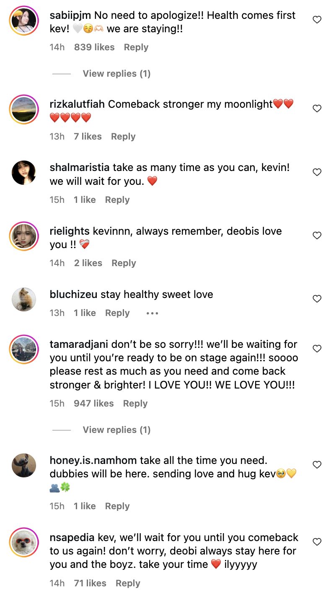Reply to rizkalutfiah's comment
This screenshot has height=601, width=331.
[123, 137]
